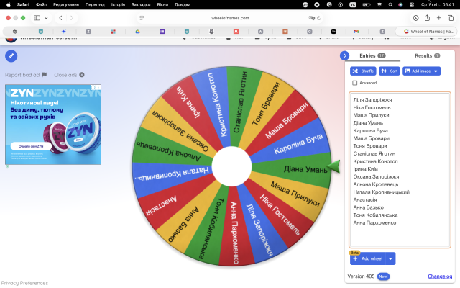Collapse the entries panel with the arrow

(x=344, y=55)
